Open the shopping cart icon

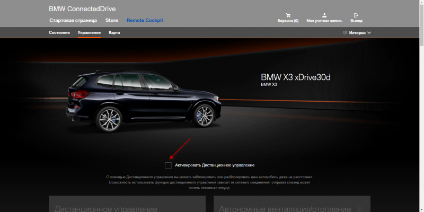[288, 15]
